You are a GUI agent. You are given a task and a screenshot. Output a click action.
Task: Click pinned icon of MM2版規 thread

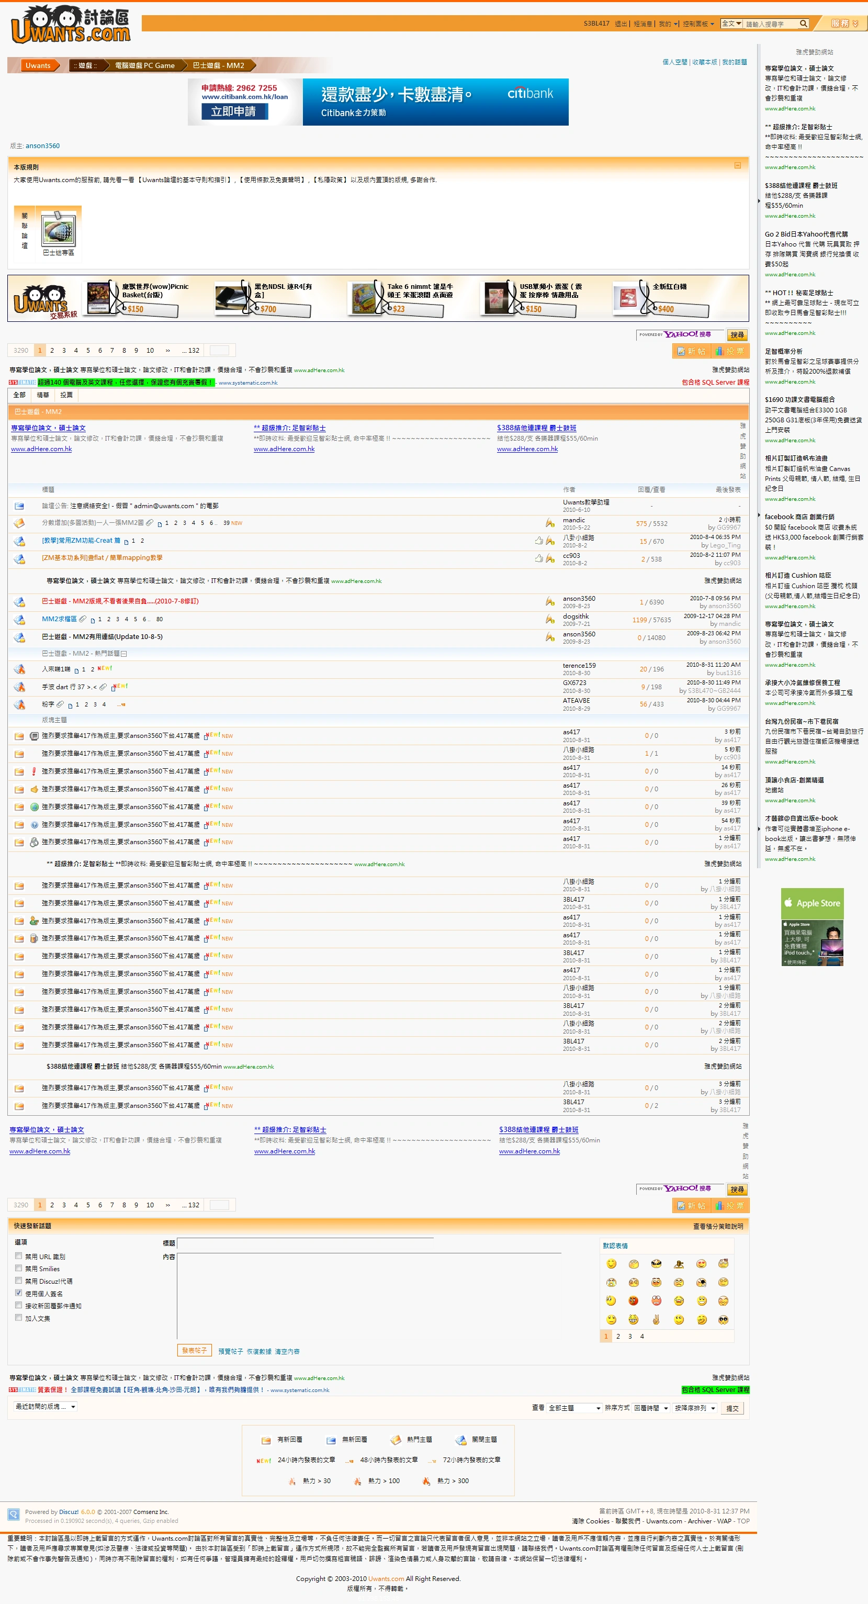click(x=19, y=601)
